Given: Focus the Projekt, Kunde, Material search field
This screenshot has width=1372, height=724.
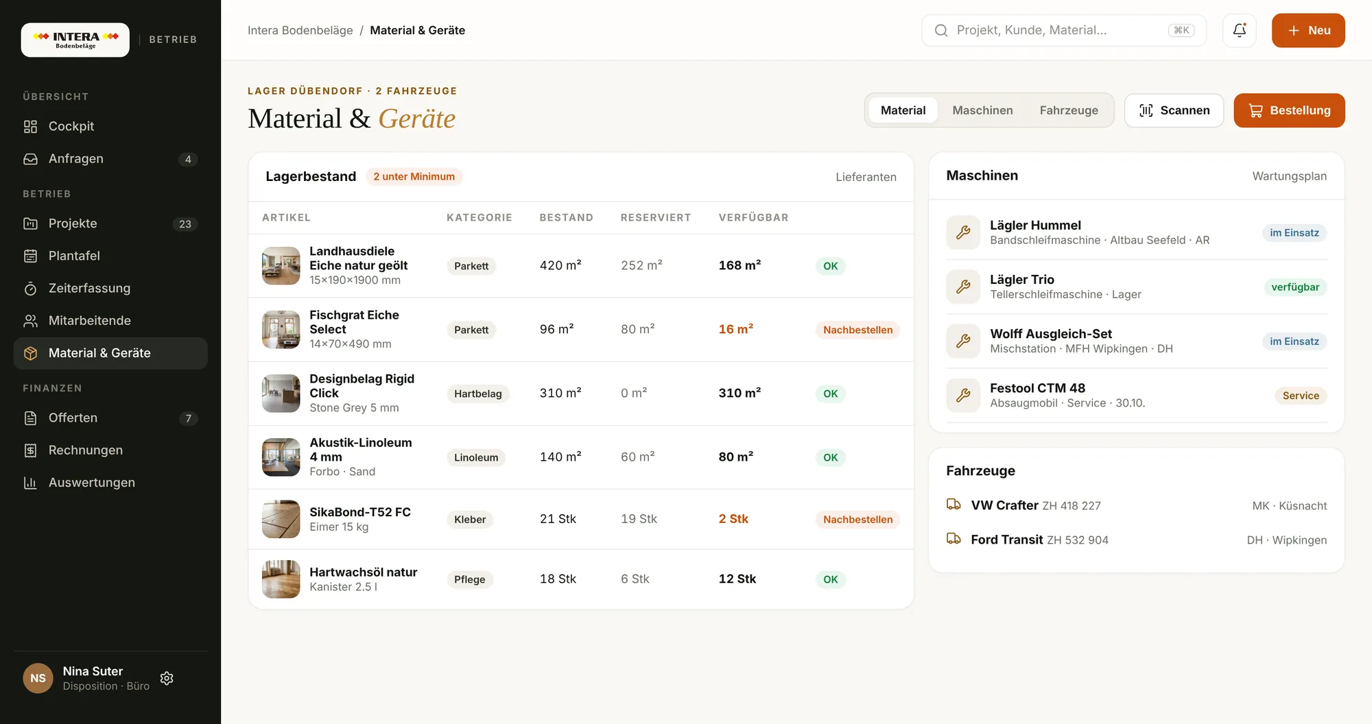Looking at the screenshot, I should 1064,30.
